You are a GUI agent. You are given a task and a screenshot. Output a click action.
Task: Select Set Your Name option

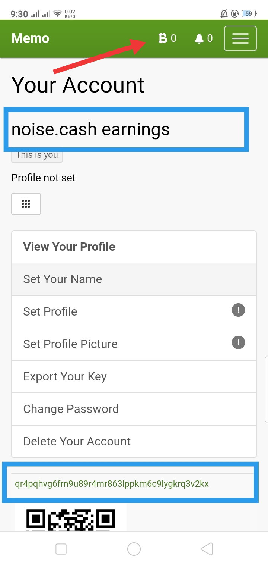[134, 279]
